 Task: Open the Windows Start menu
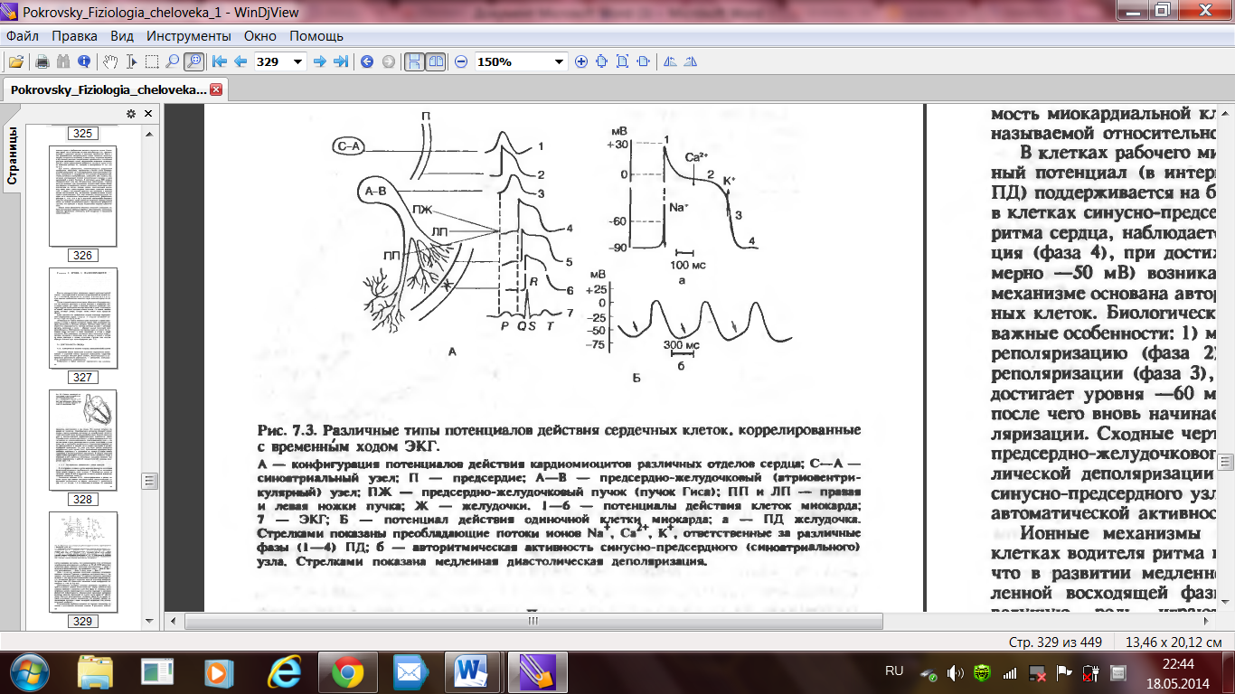point(30,671)
